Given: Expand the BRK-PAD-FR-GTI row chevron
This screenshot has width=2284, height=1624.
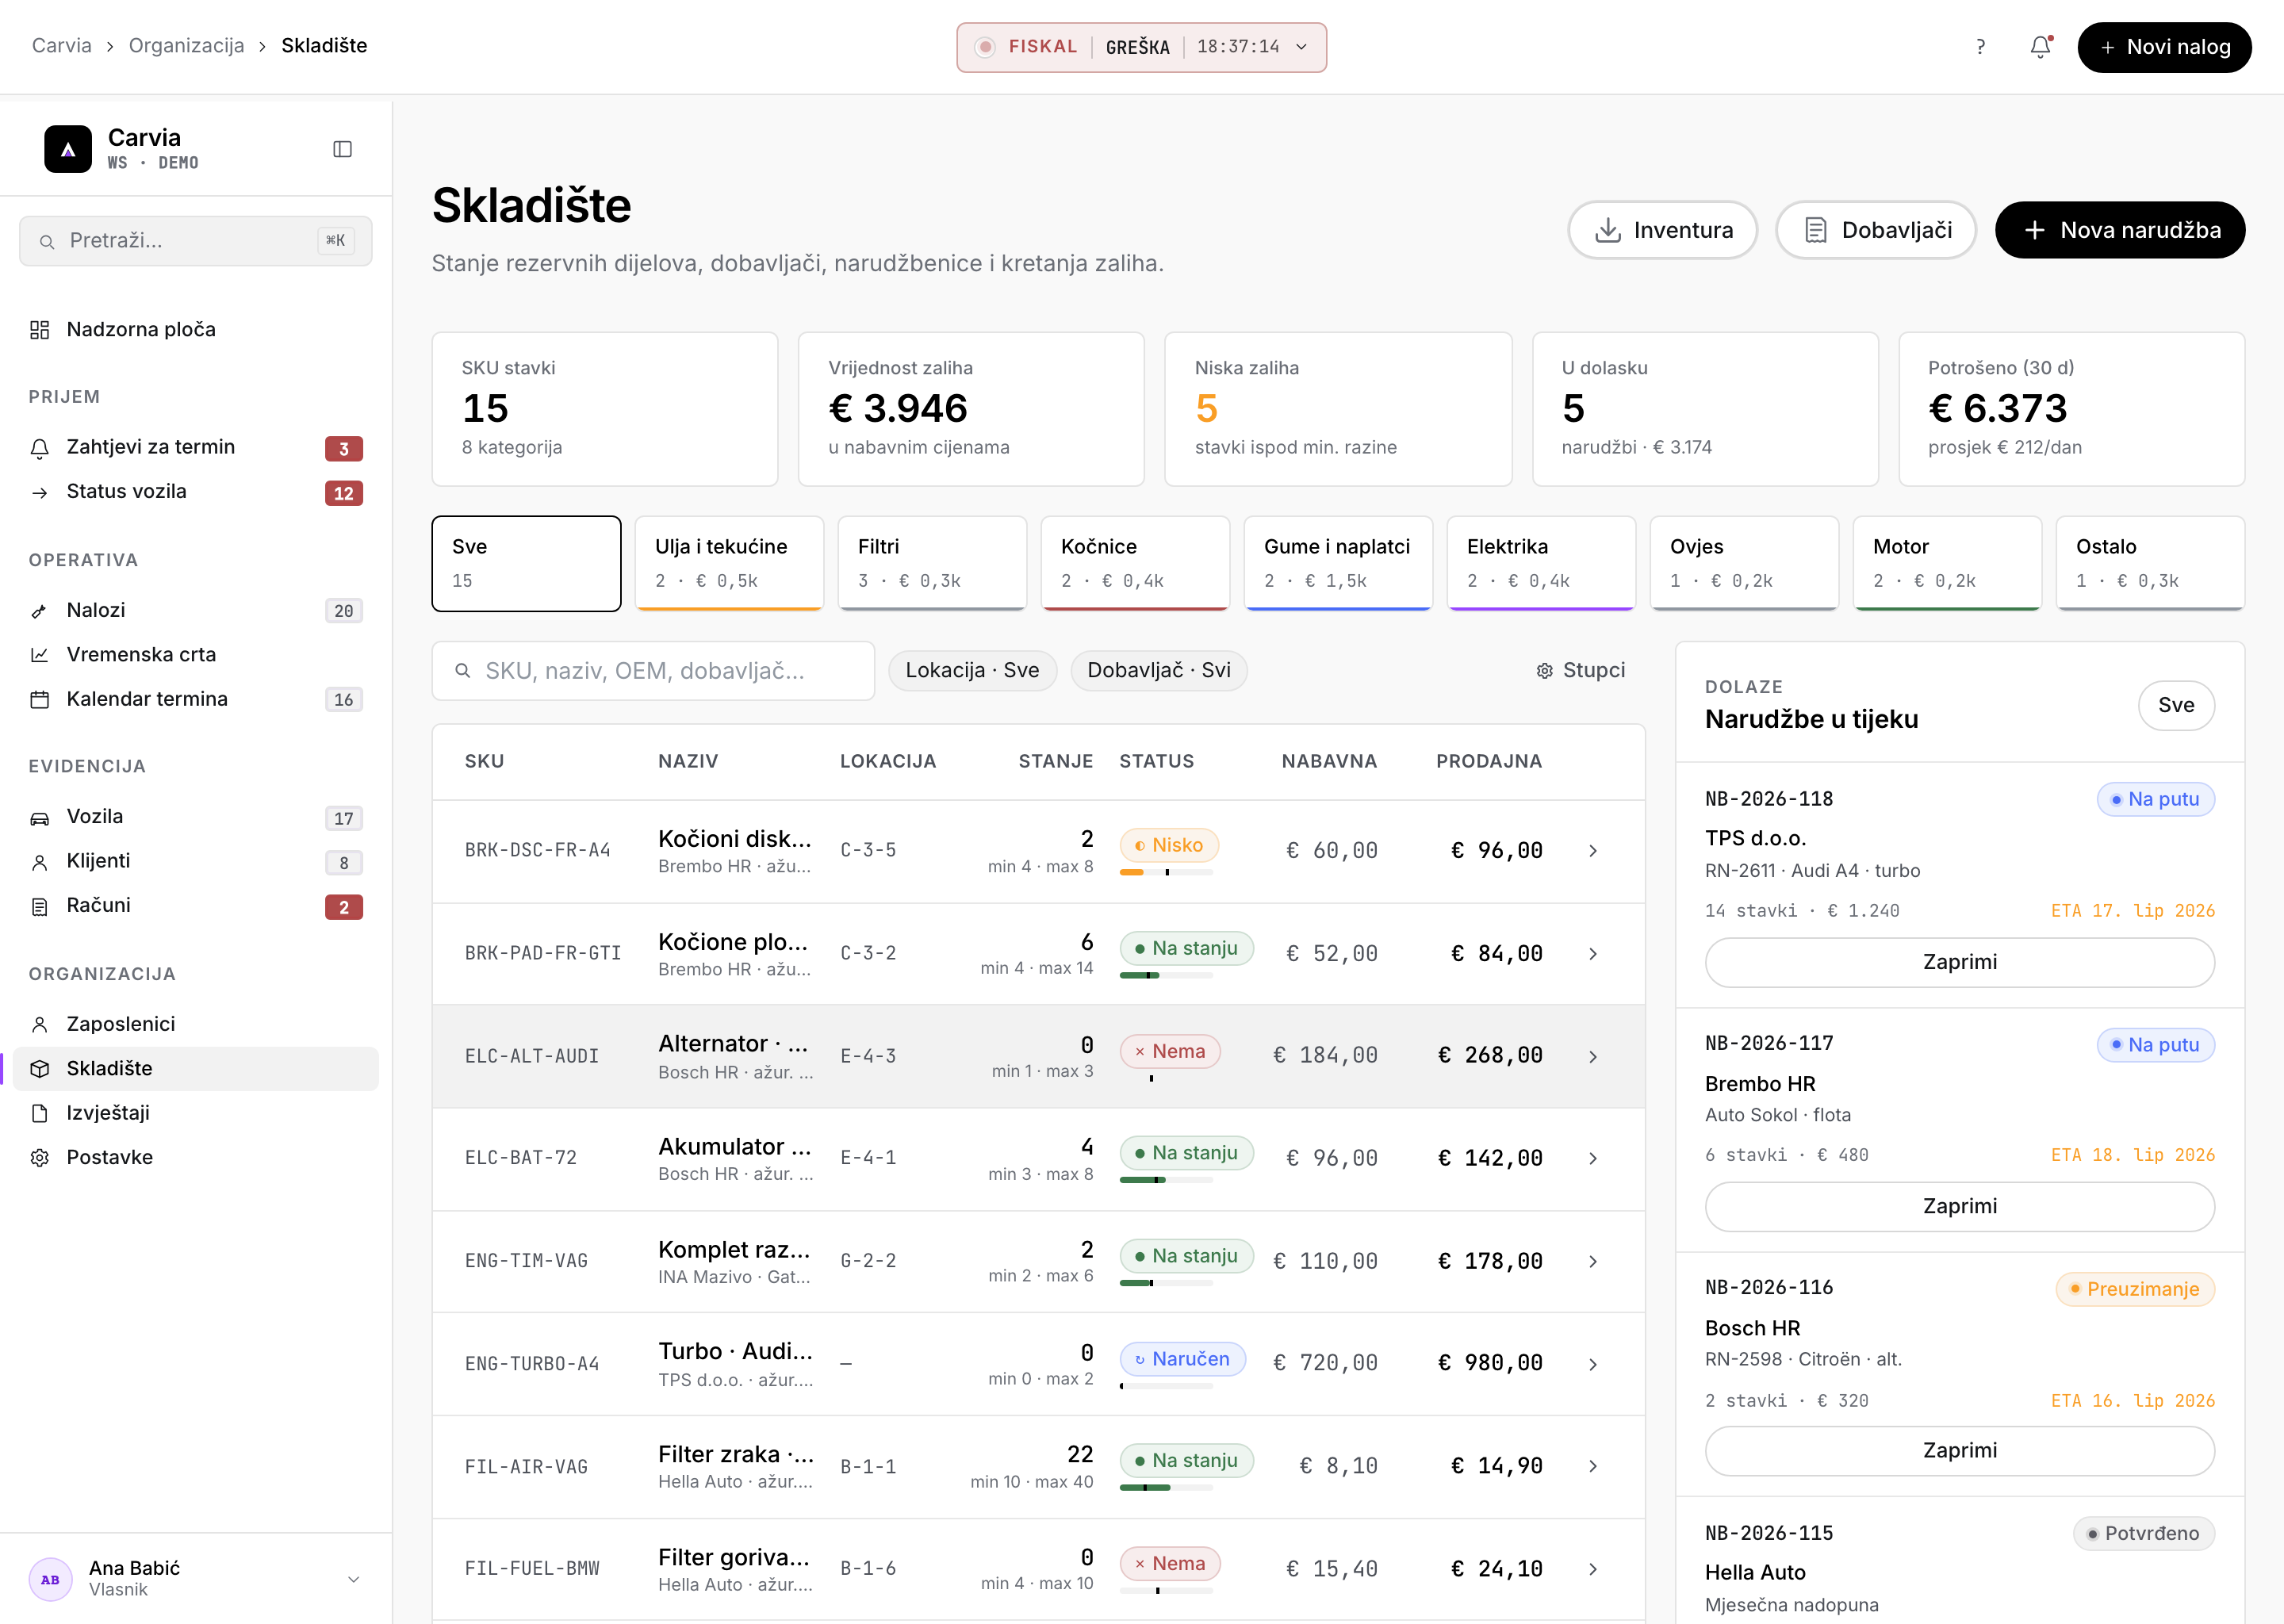Looking at the screenshot, I should coord(1593,954).
